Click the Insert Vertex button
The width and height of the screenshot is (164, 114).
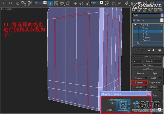(148, 69)
